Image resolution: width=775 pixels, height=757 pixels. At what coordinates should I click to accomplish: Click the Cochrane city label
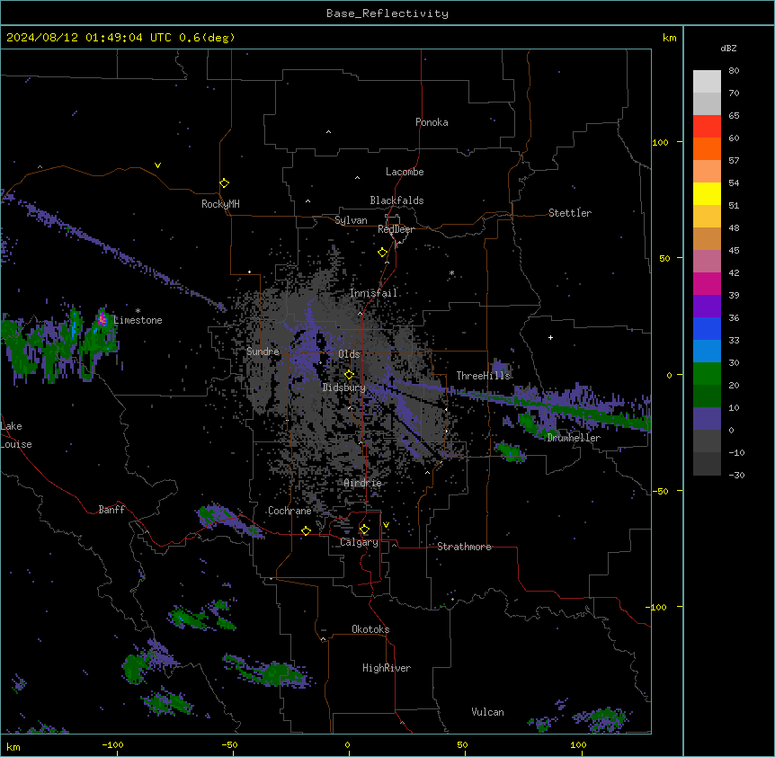tap(290, 511)
